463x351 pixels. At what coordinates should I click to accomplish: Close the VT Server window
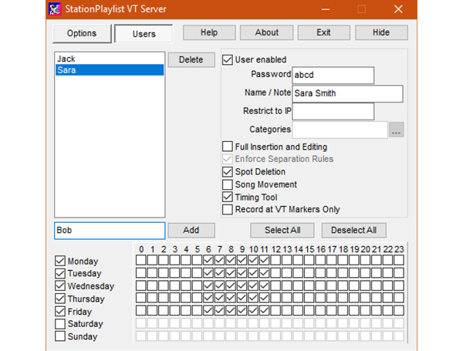(398, 9)
